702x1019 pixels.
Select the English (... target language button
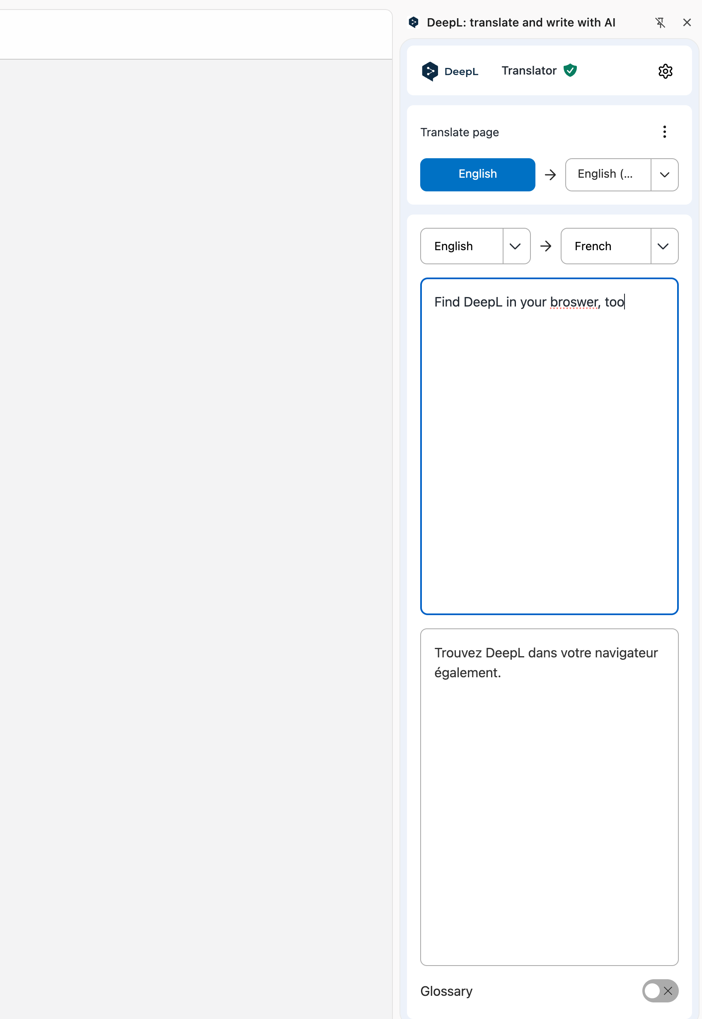pos(608,174)
